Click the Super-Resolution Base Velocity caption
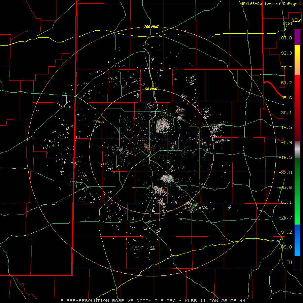The height and width of the screenshot is (303, 303). (x=153, y=301)
